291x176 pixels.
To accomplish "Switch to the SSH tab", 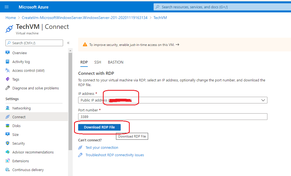I will pyautogui.click(x=98, y=62).
